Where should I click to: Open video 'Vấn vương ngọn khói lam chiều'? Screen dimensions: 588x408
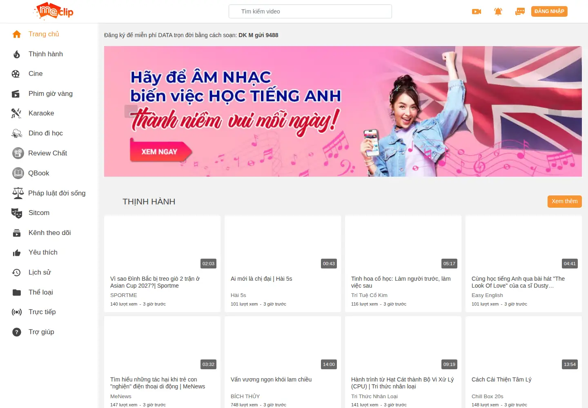point(271,379)
